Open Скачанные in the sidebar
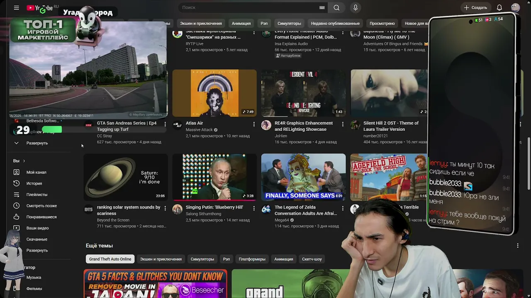The height and width of the screenshot is (298, 531). (37, 239)
